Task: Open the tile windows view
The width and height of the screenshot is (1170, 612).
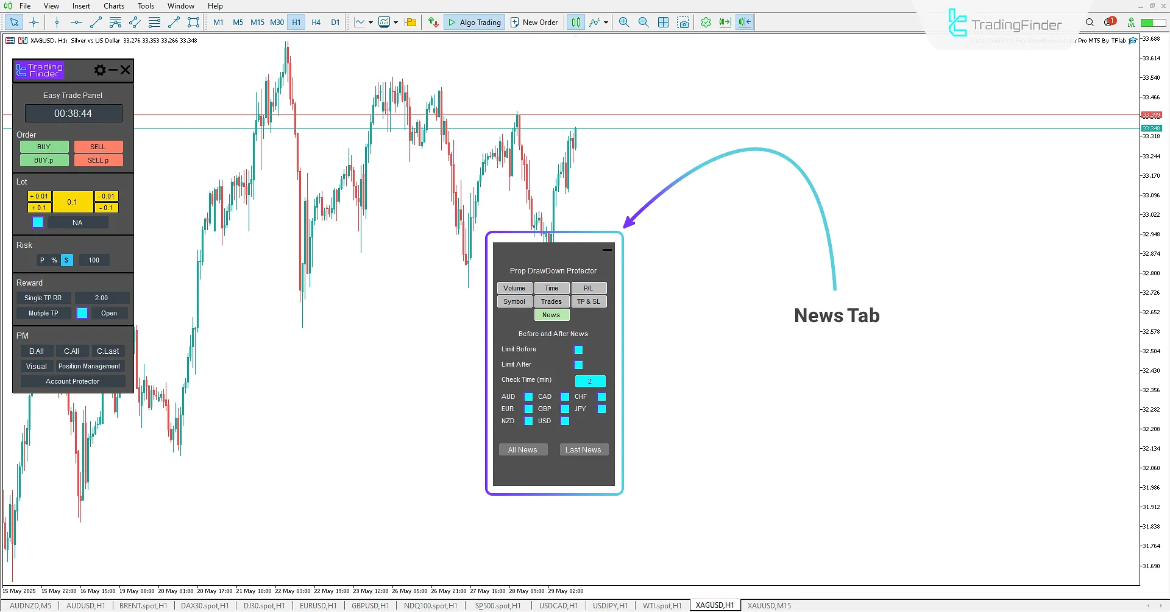Action: click(x=663, y=22)
